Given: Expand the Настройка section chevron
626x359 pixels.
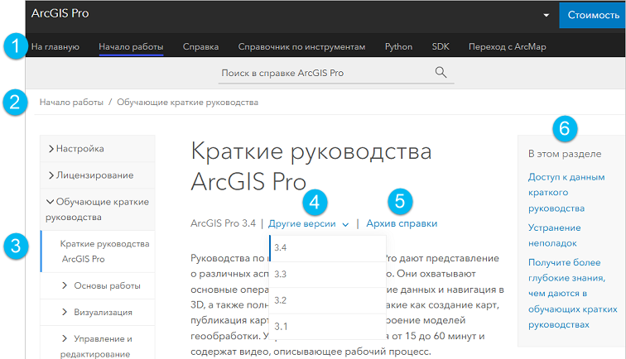Looking at the screenshot, I should (51, 149).
